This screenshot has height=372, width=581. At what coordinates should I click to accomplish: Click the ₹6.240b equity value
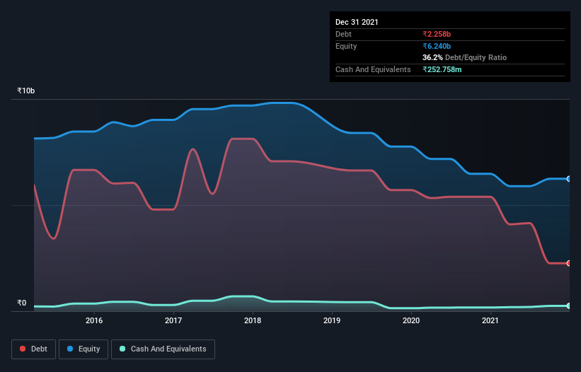(x=437, y=46)
